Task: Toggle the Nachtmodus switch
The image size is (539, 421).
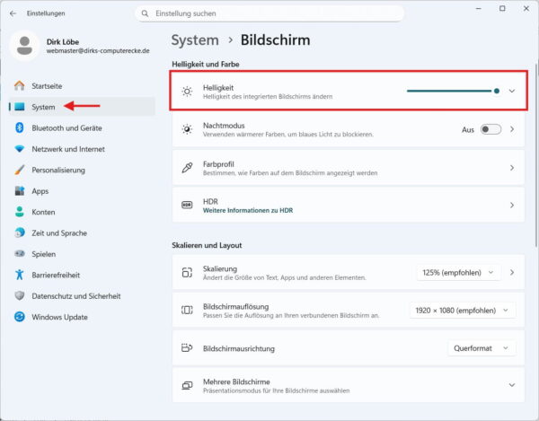Action: (490, 129)
